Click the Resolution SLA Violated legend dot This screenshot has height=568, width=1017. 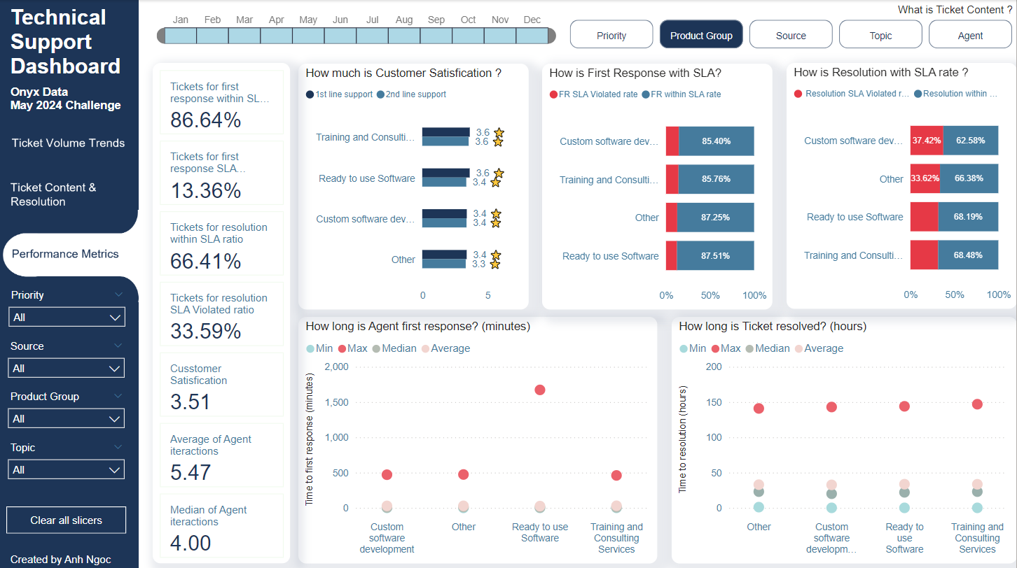point(798,94)
